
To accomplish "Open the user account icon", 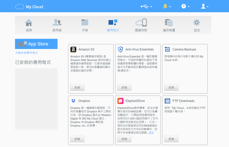I will point(203,6).
